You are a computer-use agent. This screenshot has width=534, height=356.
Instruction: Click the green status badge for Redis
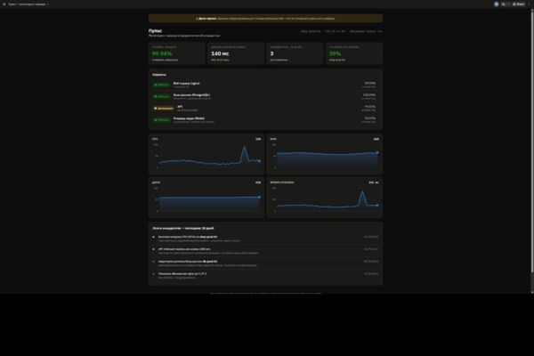[x=161, y=120]
